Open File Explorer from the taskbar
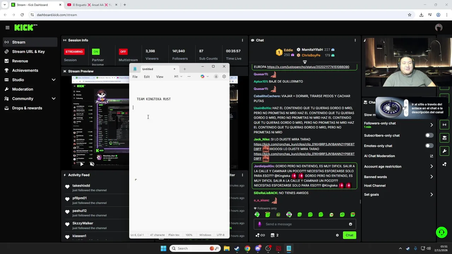452x254 pixels. click(226, 248)
